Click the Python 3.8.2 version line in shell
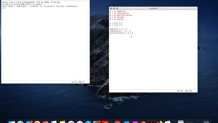This screenshot has height=123, width=218. click(x=31, y=2)
